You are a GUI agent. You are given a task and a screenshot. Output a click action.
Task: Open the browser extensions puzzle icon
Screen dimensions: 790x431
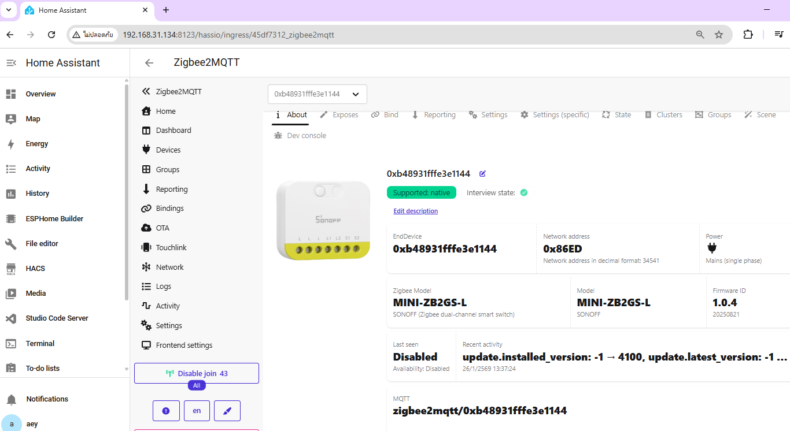point(748,35)
